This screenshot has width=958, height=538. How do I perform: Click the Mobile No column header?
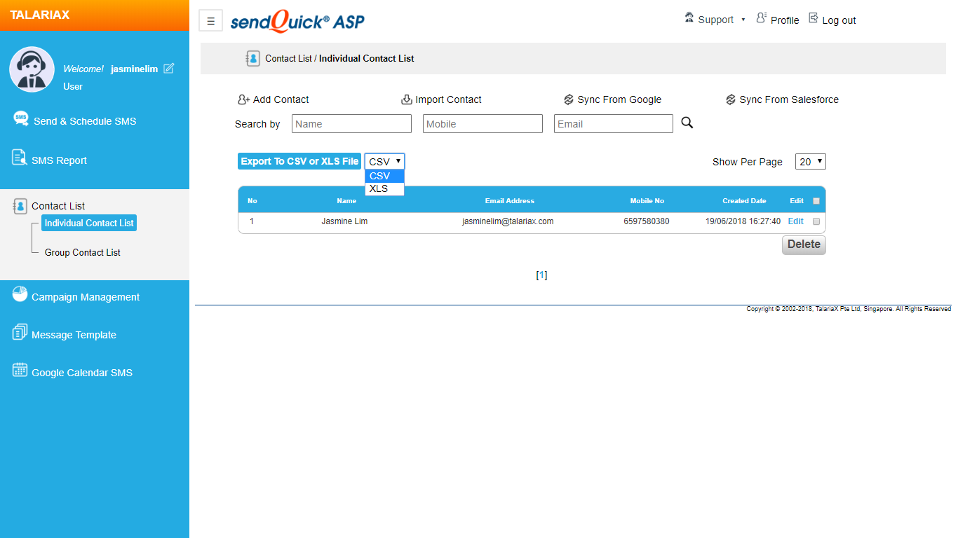coord(647,201)
